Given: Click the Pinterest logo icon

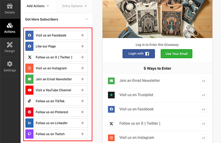Looking at the screenshot, I should 30,112.
